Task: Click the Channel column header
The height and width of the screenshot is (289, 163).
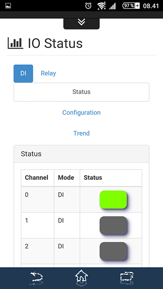Action: click(x=37, y=178)
